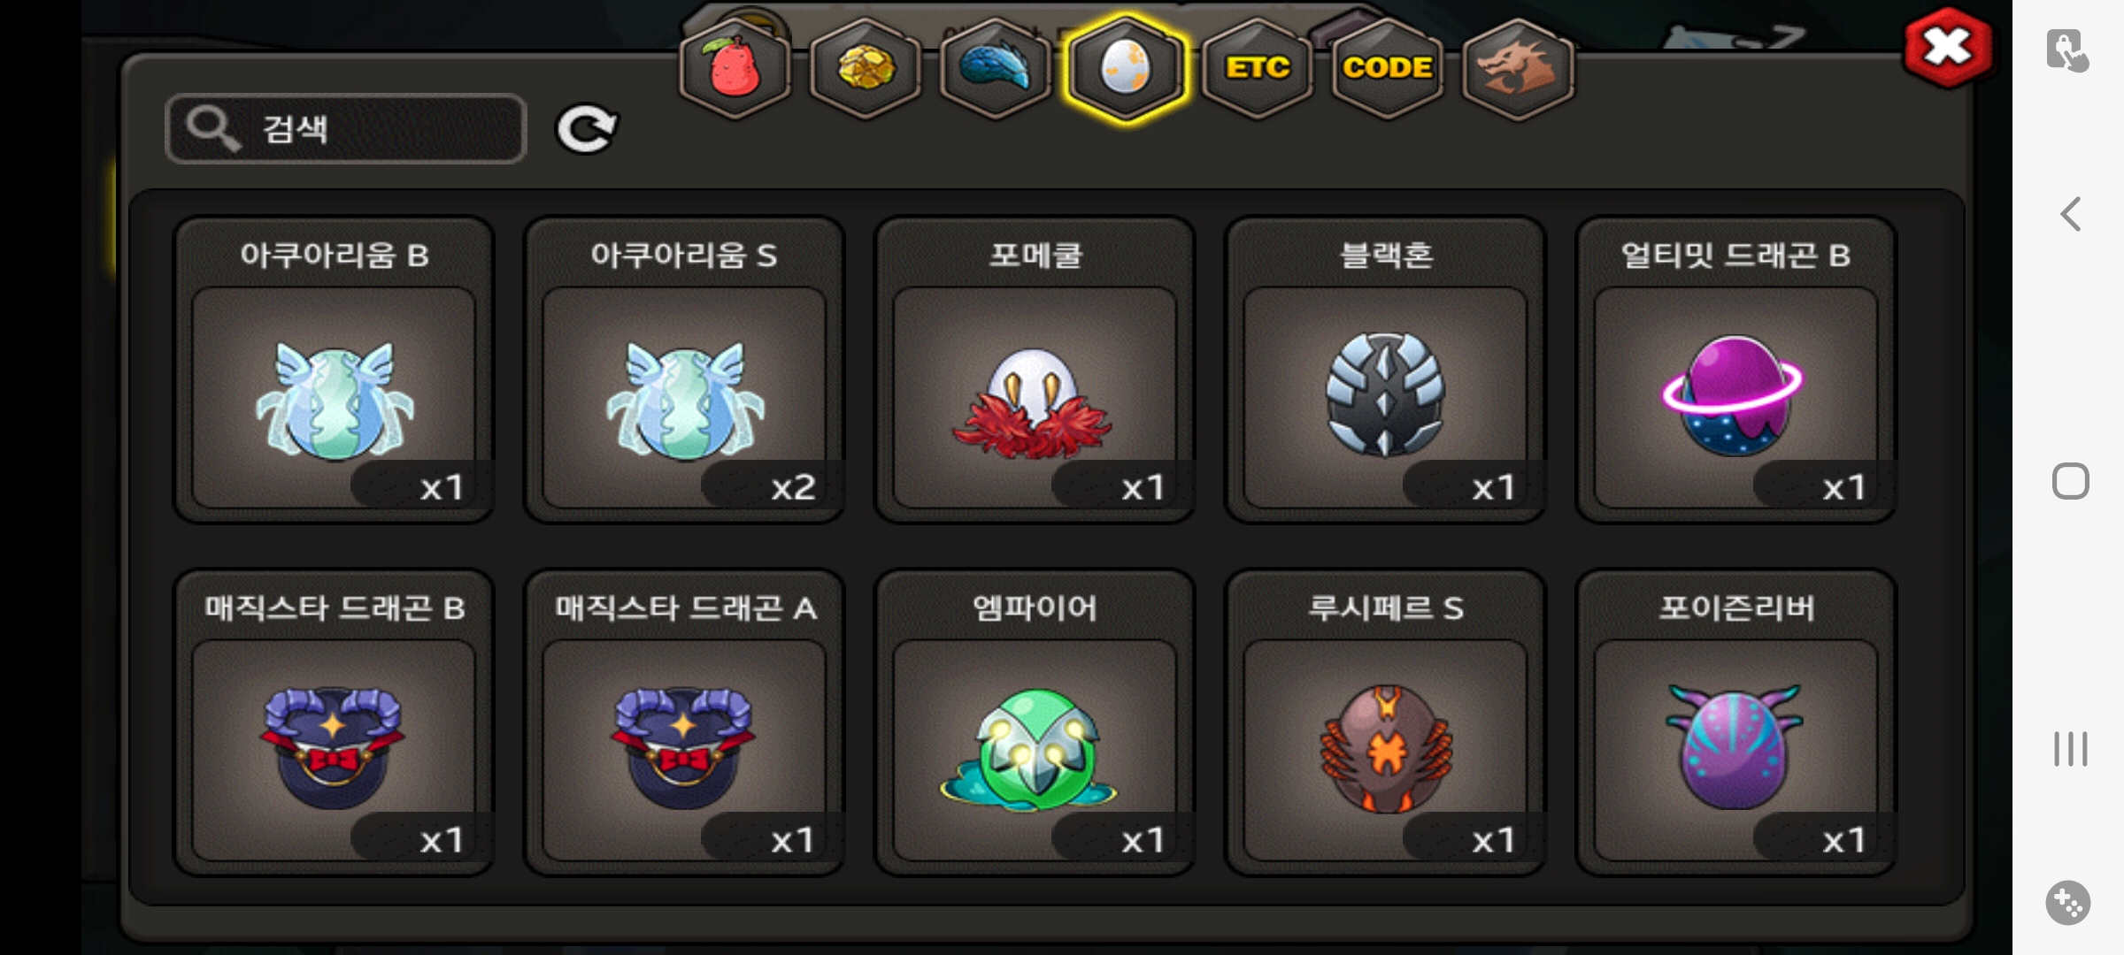2124x955 pixels.
Task: Close the inventory with the red X
Action: [x=1948, y=47]
